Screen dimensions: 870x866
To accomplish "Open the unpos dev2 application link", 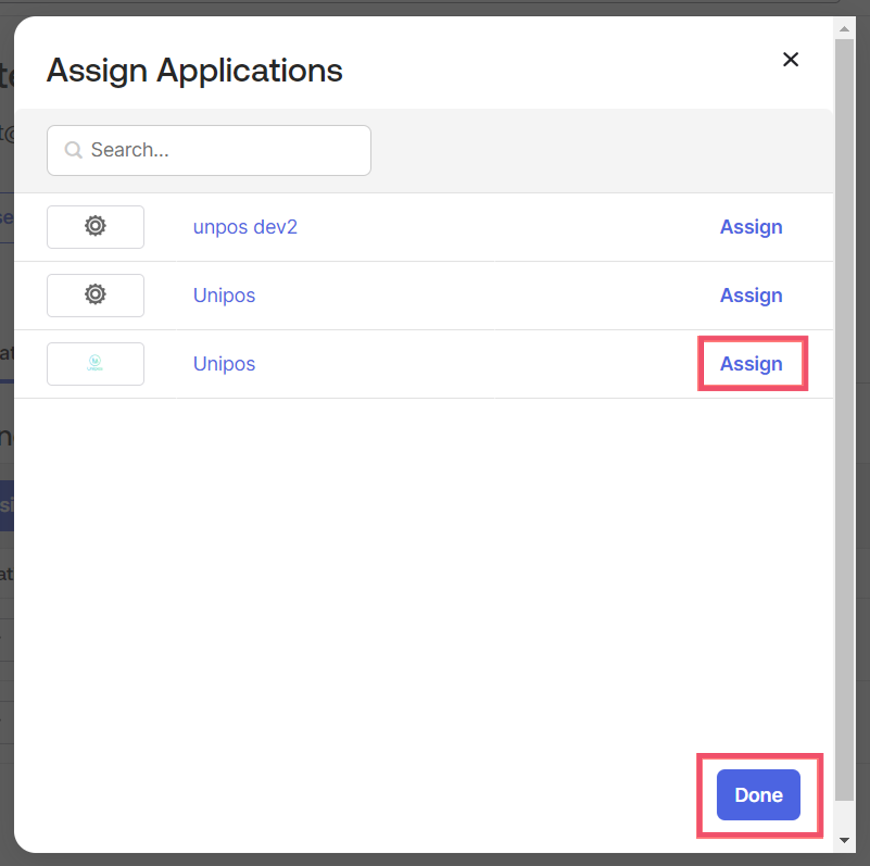I will pyautogui.click(x=245, y=227).
